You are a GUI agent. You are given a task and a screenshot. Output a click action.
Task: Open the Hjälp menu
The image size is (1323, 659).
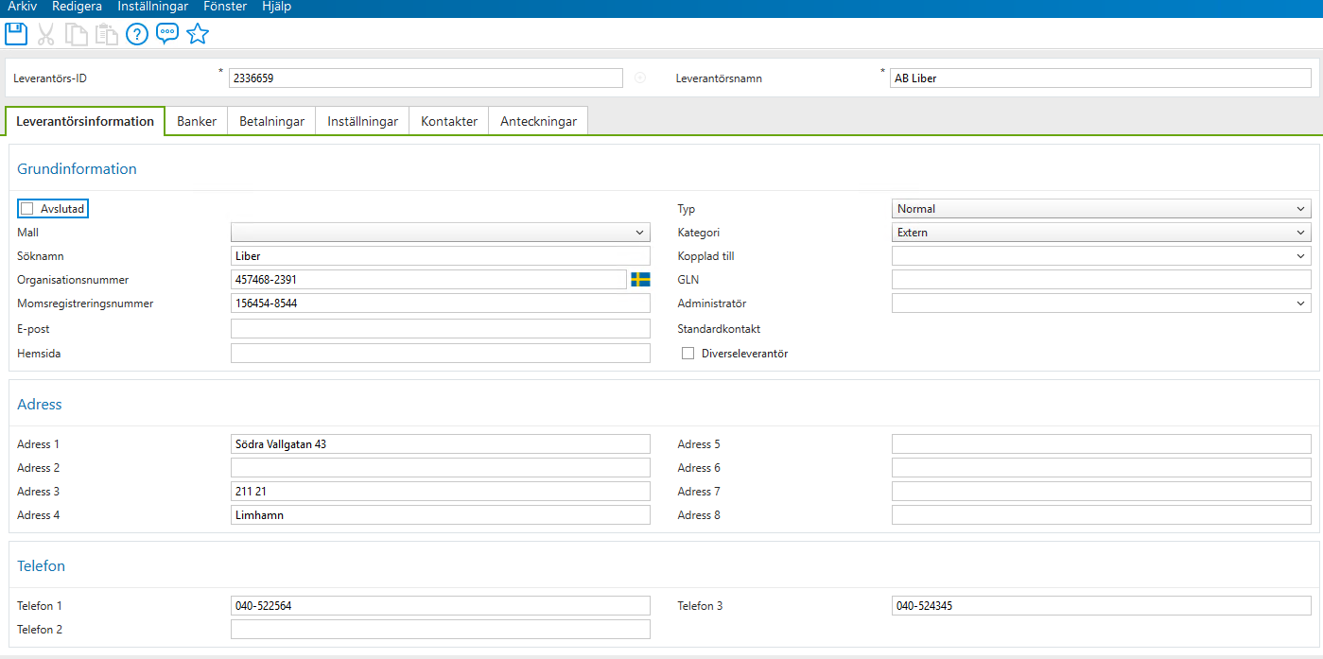(276, 7)
